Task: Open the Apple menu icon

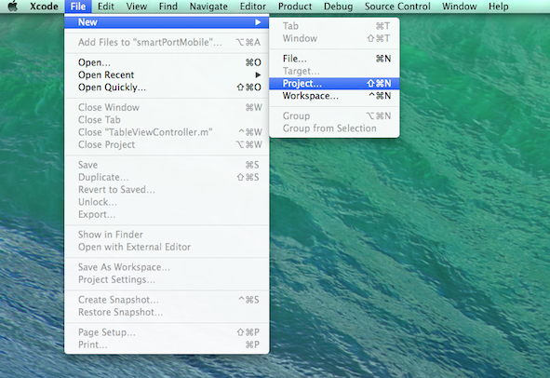Action: (13, 7)
